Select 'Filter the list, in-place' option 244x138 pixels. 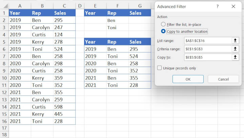coord(164,24)
